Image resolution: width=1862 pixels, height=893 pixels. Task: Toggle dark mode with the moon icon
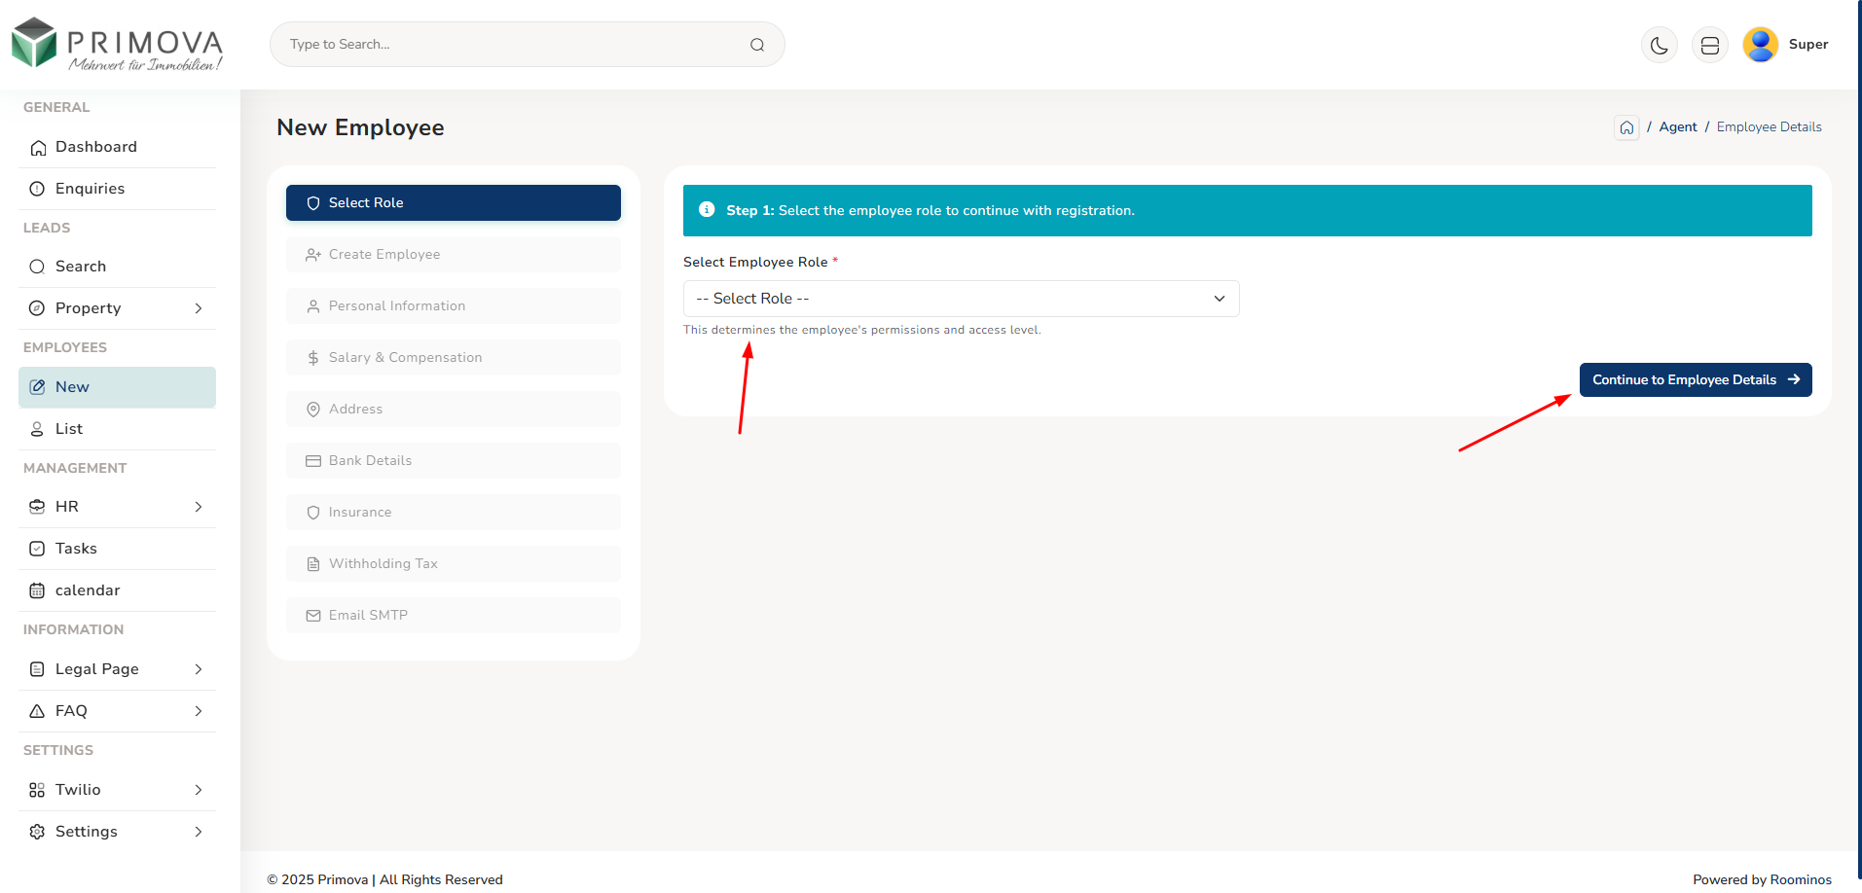1659,45
